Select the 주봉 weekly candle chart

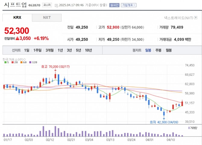coord(158,50)
